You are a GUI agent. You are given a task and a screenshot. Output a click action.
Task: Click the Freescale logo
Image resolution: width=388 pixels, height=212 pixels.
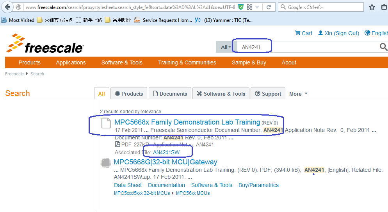tap(45, 44)
